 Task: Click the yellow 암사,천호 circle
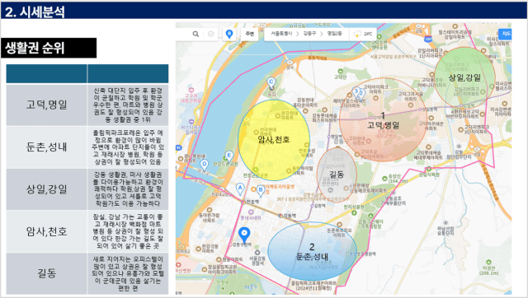[274, 139]
